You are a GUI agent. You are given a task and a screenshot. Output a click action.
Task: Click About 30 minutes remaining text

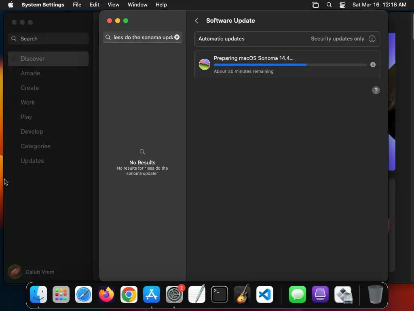coord(243,71)
